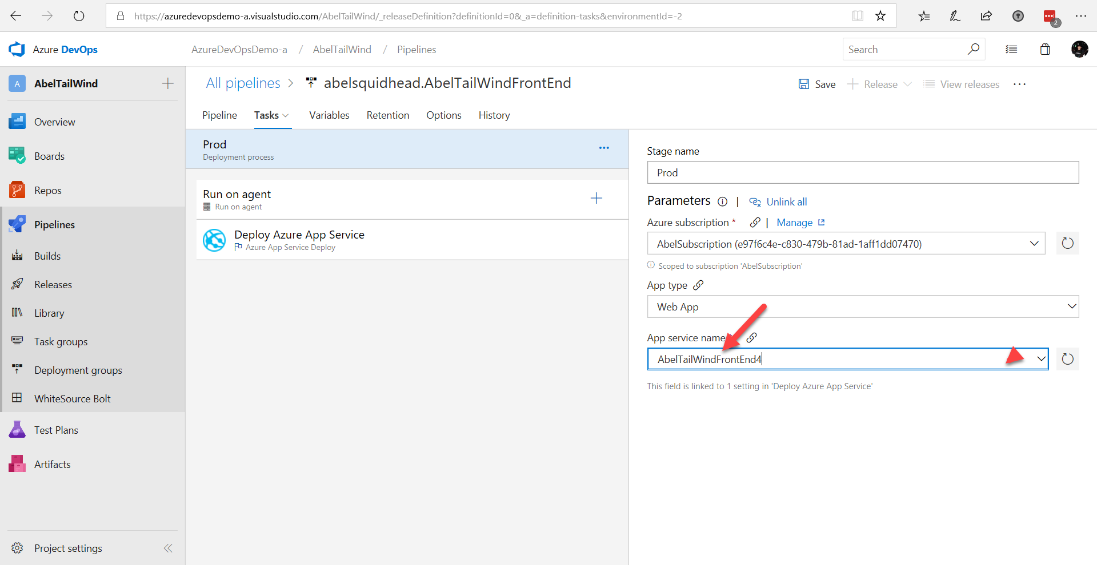Click the browser forward arrow
1097x565 pixels.
tap(47, 16)
